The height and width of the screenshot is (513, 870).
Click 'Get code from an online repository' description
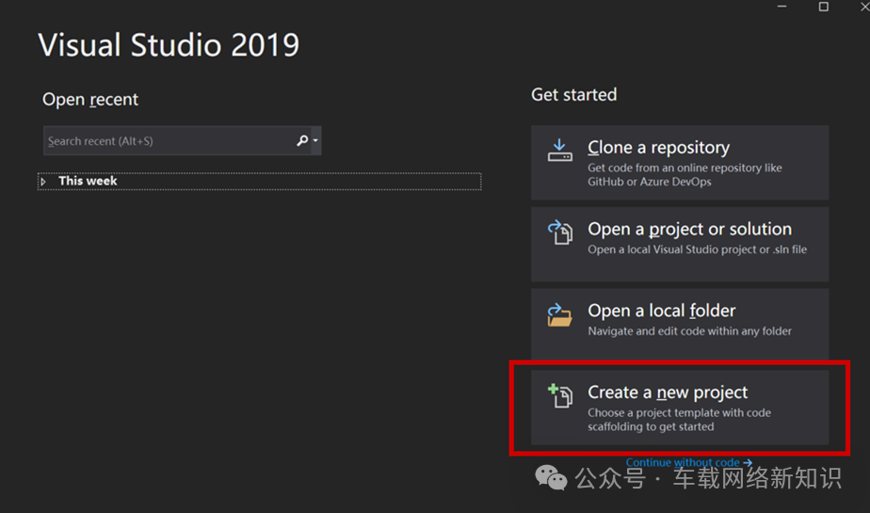point(685,175)
